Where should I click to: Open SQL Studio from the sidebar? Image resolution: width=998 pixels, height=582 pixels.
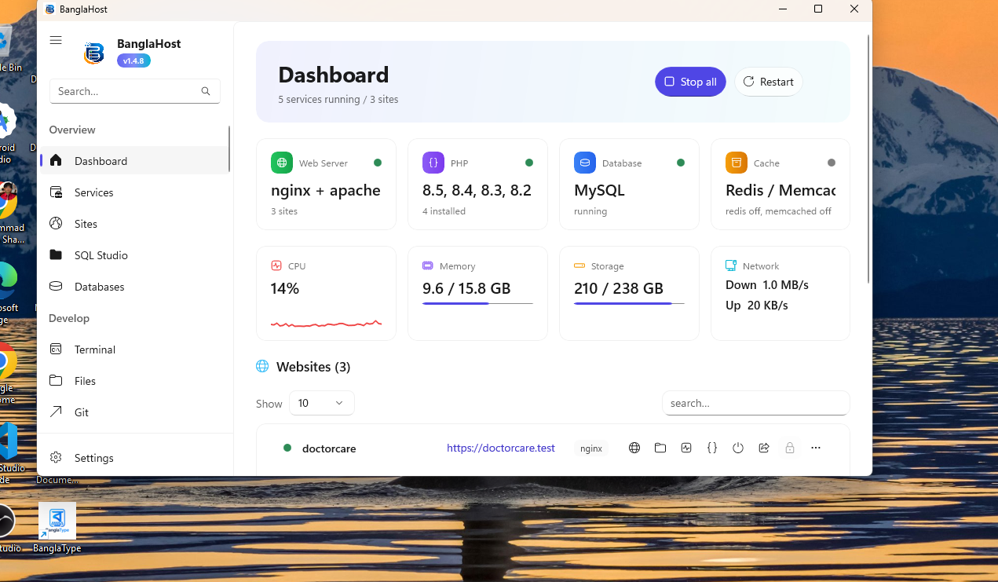pyautogui.click(x=134, y=255)
